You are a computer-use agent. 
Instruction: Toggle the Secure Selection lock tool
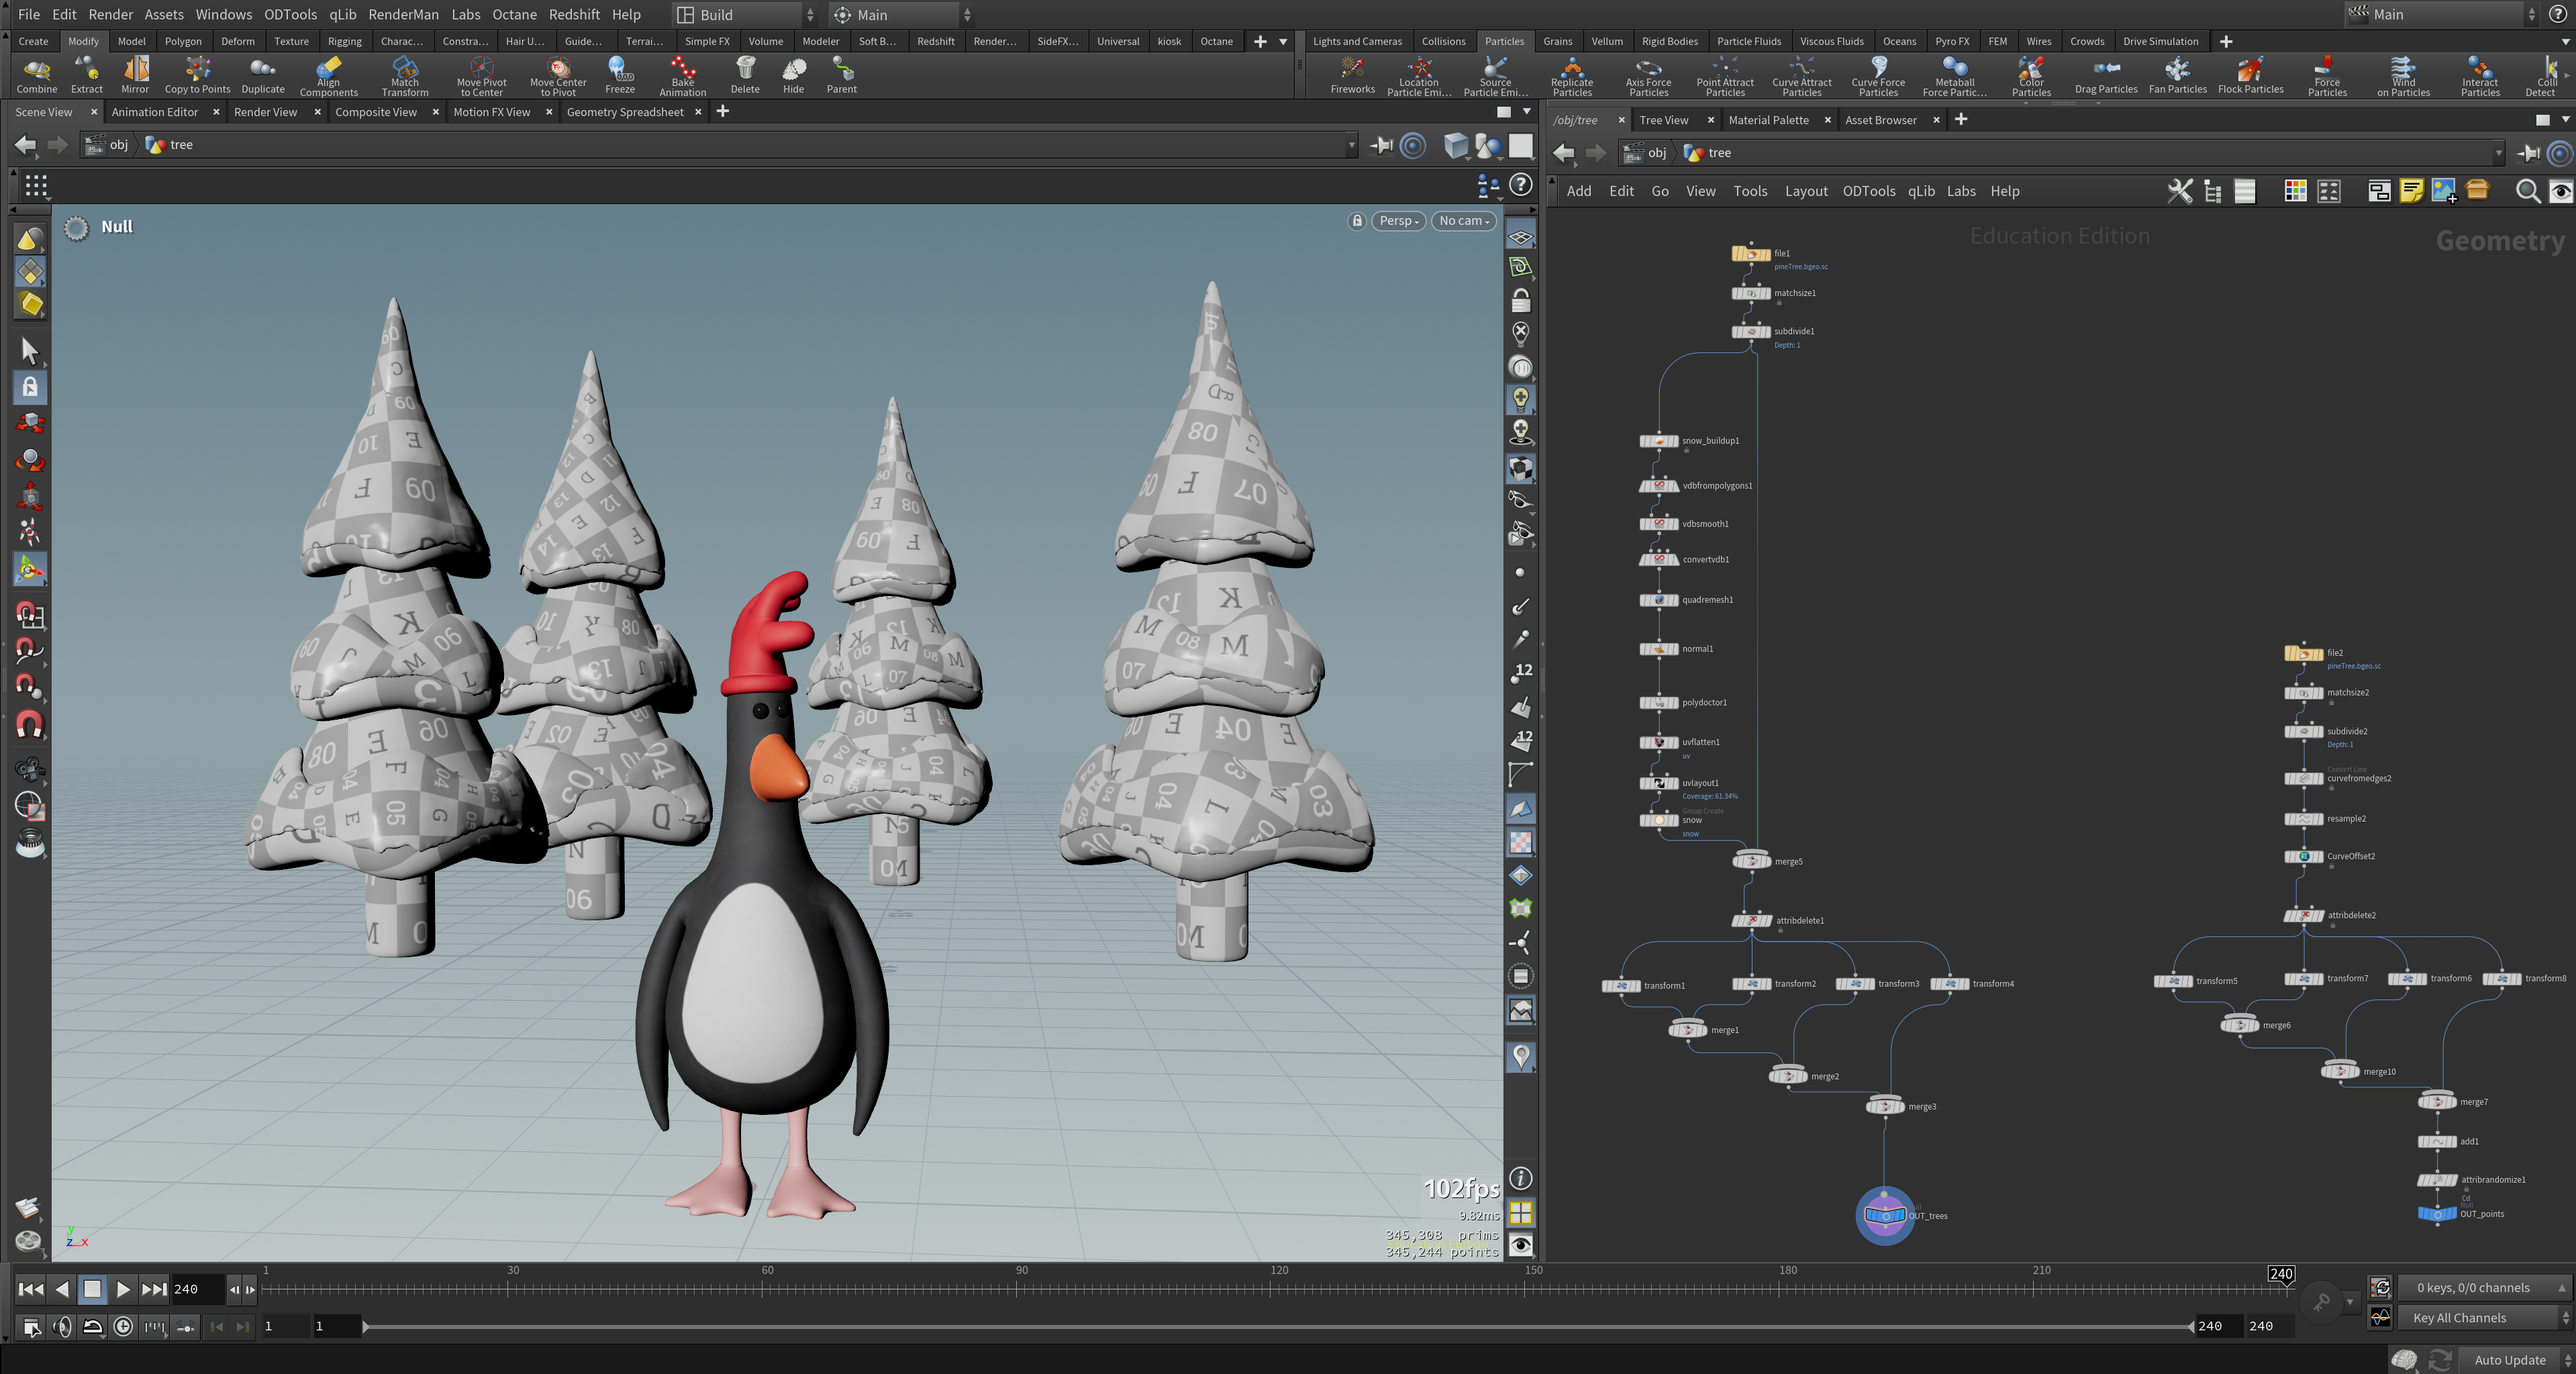click(30, 387)
